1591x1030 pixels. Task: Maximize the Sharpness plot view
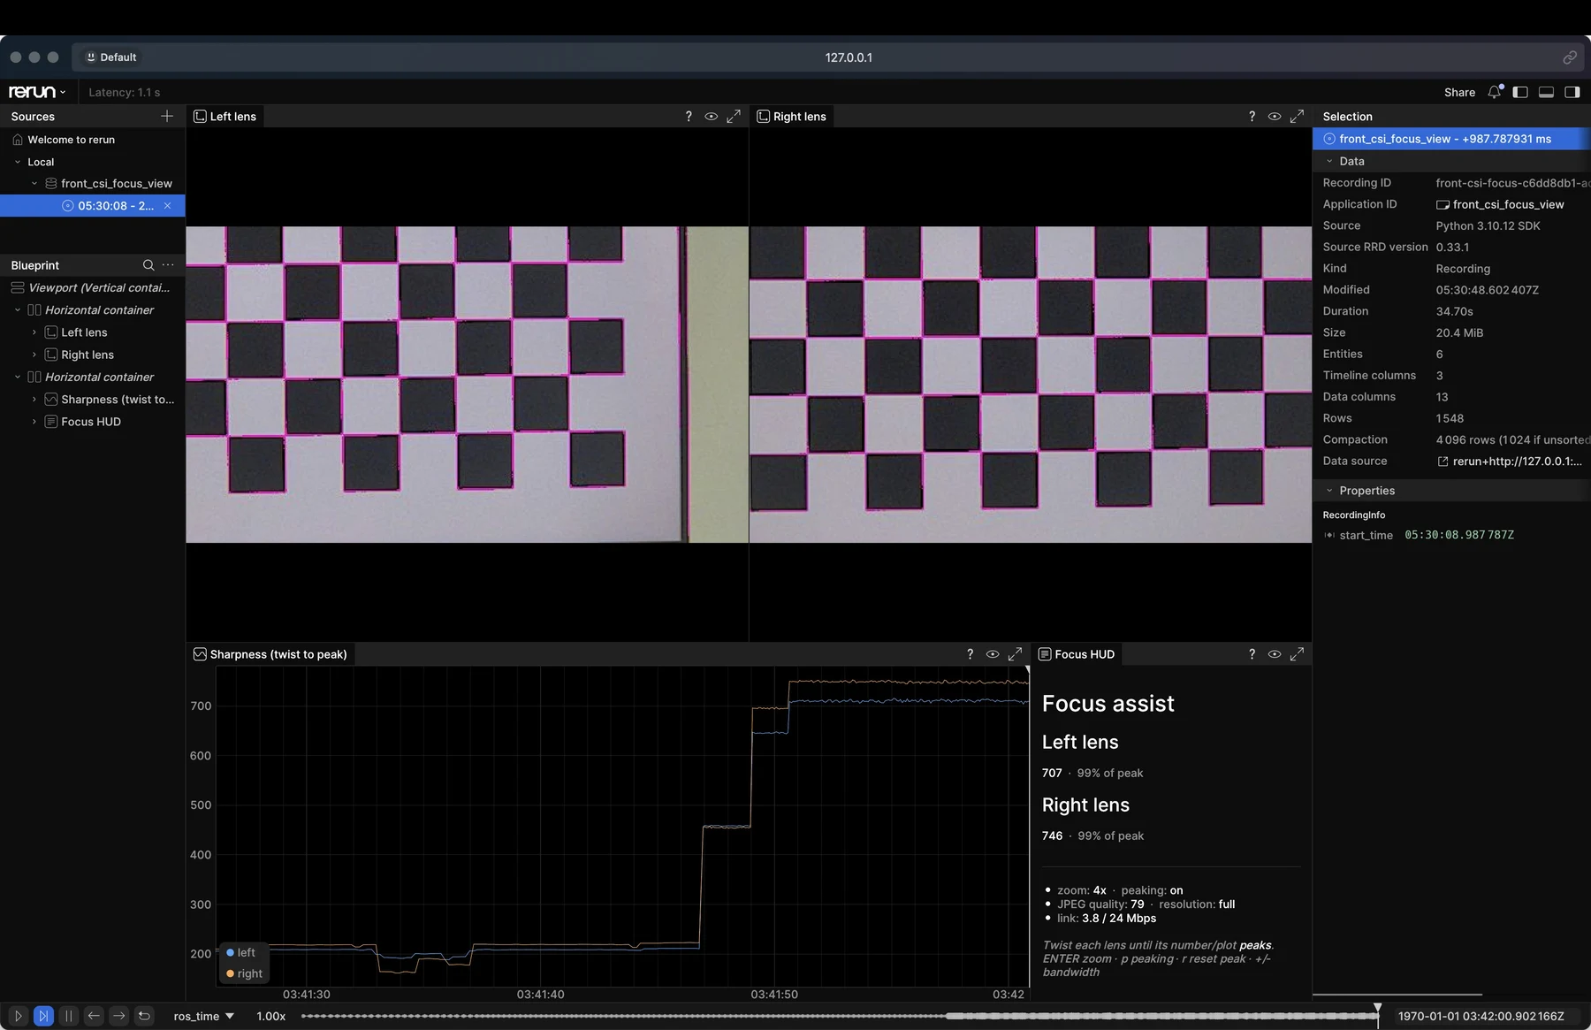click(1015, 654)
